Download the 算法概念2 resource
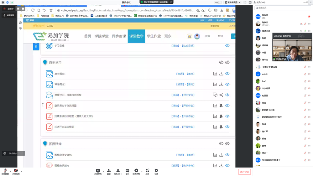The width and height of the screenshot is (313, 176). coord(221,84)
